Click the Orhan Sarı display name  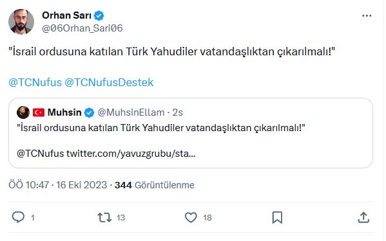click(66, 15)
